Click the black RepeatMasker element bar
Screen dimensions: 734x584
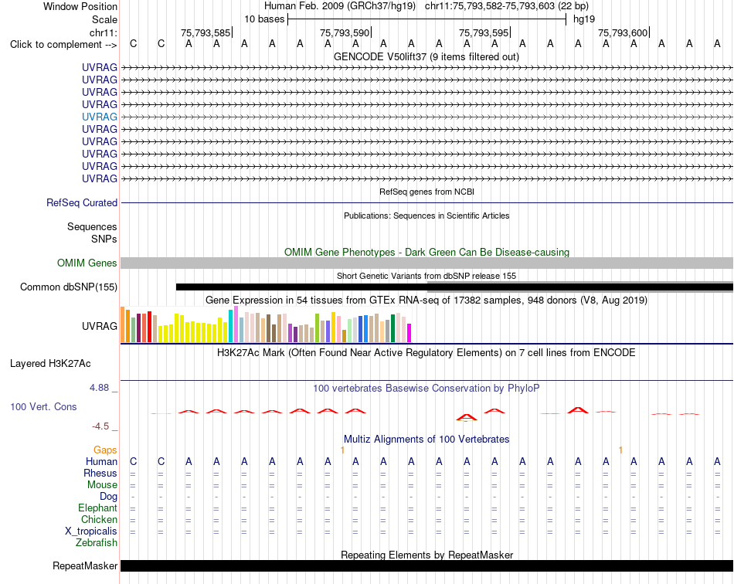coord(426,565)
